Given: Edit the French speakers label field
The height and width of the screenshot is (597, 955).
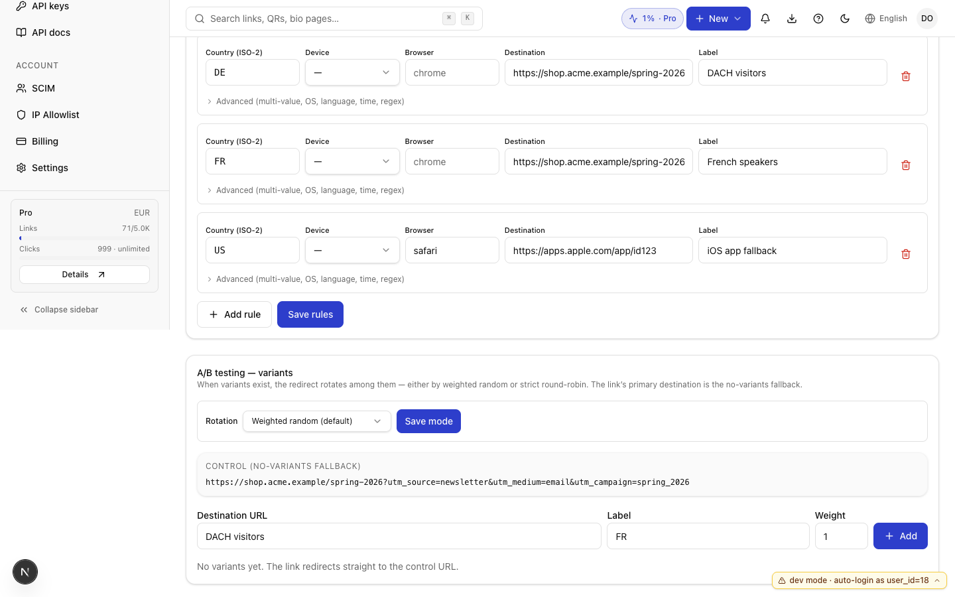Looking at the screenshot, I should pos(793,161).
